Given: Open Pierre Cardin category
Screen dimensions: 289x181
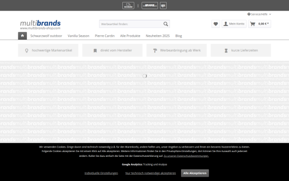Looking at the screenshot, I should click(105, 36).
